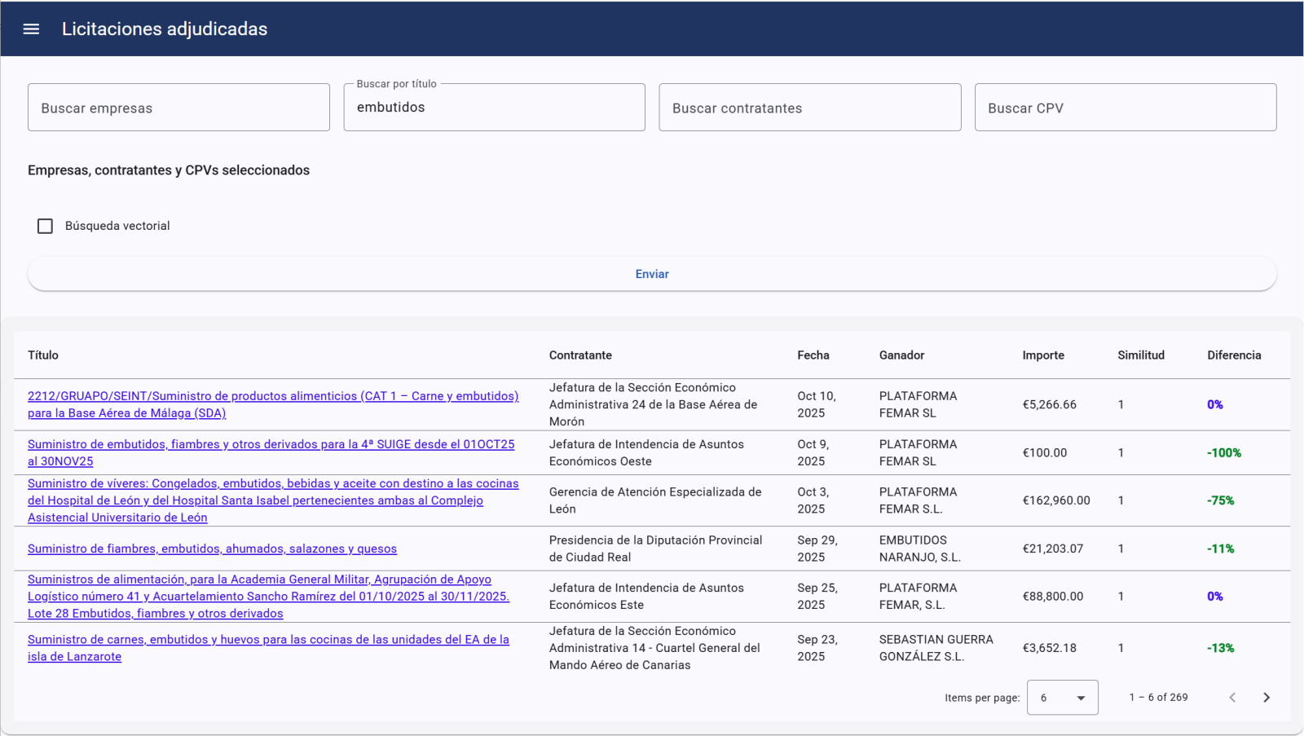The height and width of the screenshot is (736, 1304).
Task: Open the items per page dropdown
Action: click(x=1062, y=698)
